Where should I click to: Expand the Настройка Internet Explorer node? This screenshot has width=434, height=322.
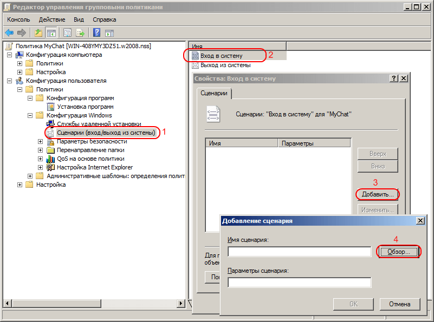[41, 167]
